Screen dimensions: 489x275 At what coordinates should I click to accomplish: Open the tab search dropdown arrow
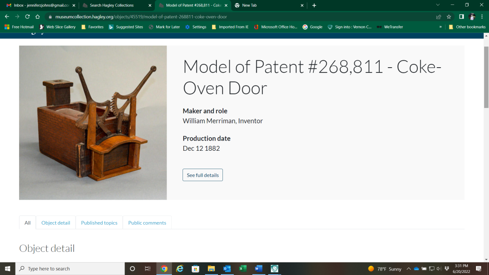(x=438, y=5)
